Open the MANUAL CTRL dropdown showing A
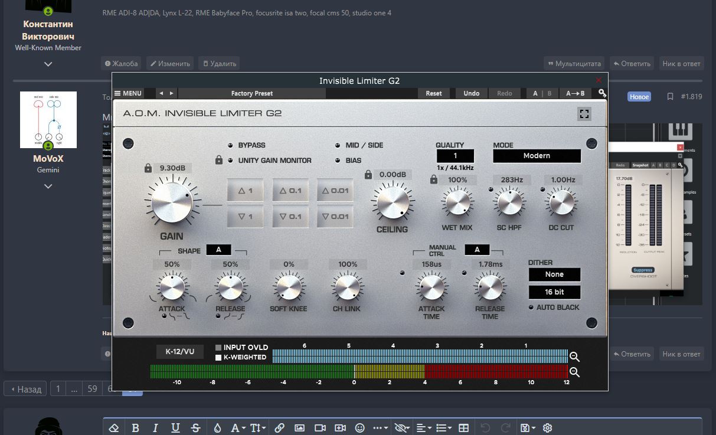This screenshot has width=716, height=435. click(x=477, y=250)
